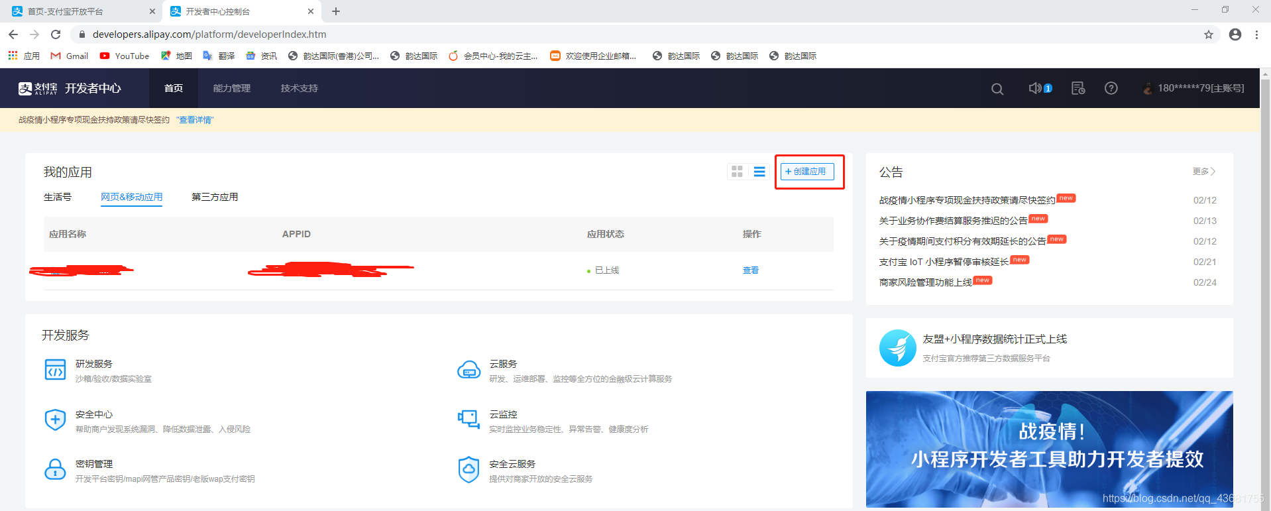Viewport: 1271px width, 511px height.
Task: Click the 已上线 status text
Action: pyautogui.click(x=607, y=270)
